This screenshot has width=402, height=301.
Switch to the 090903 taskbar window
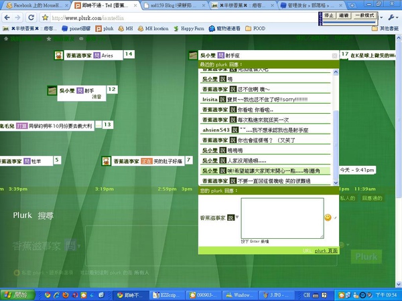coord(204,295)
